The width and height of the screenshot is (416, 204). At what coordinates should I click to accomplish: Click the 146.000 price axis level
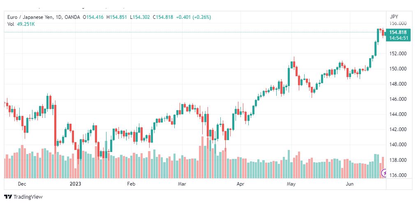[x=398, y=100]
